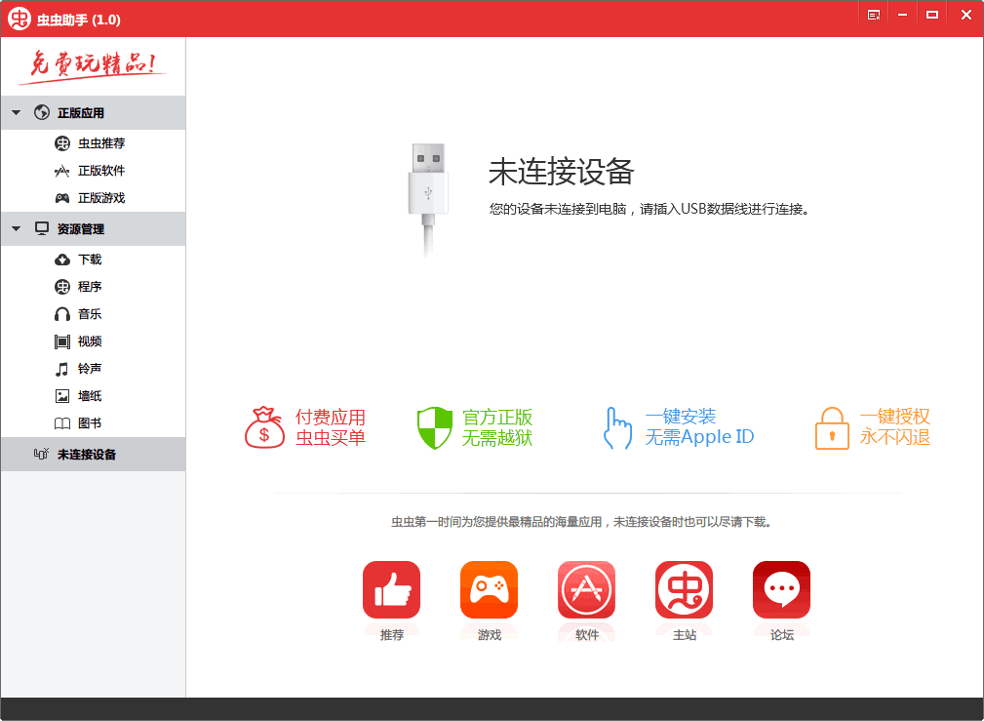This screenshot has width=984, height=721.
Task: Collapse the 正版应用 section arrow
Action: [17, 113]
